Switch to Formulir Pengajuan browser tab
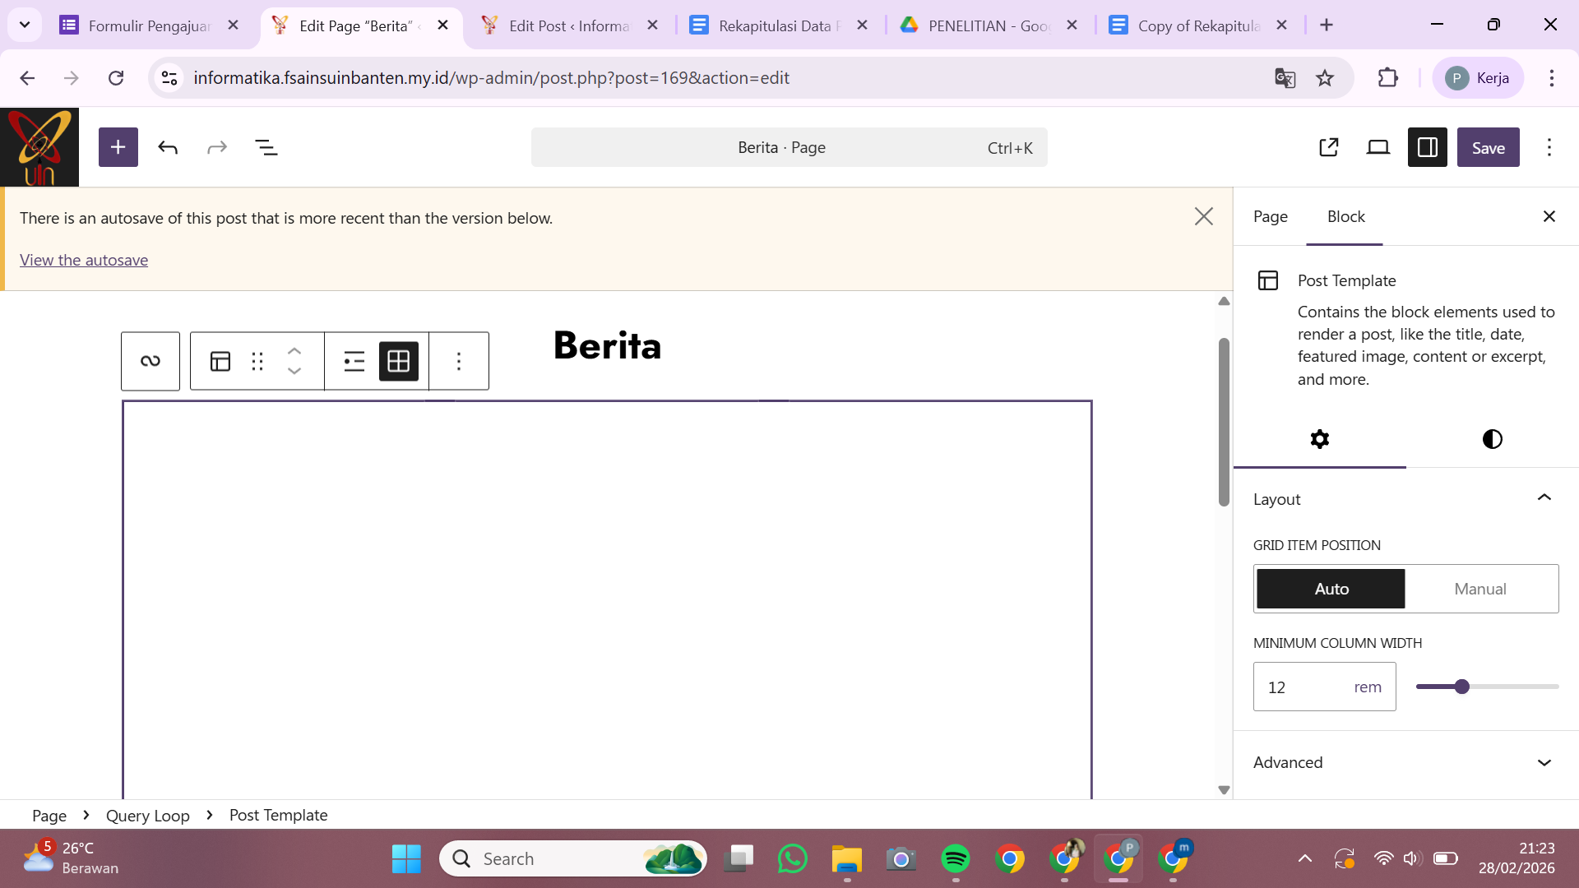Viewport: 1579px width, 888px height. pyautogui.click(x=149, y=25)
